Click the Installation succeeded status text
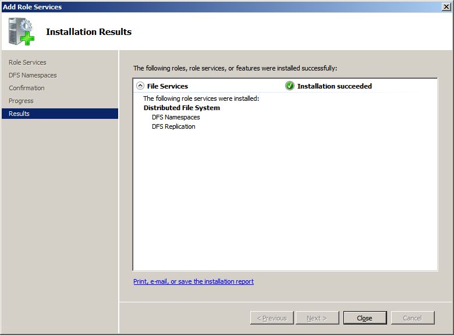 pos(335,86)
